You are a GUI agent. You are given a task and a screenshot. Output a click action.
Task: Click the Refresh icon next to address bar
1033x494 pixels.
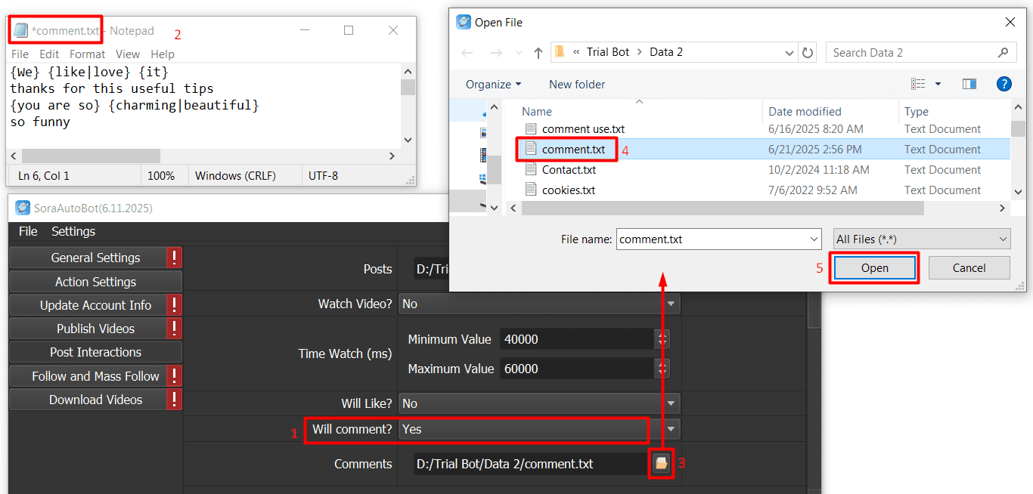tap(808, 53)
